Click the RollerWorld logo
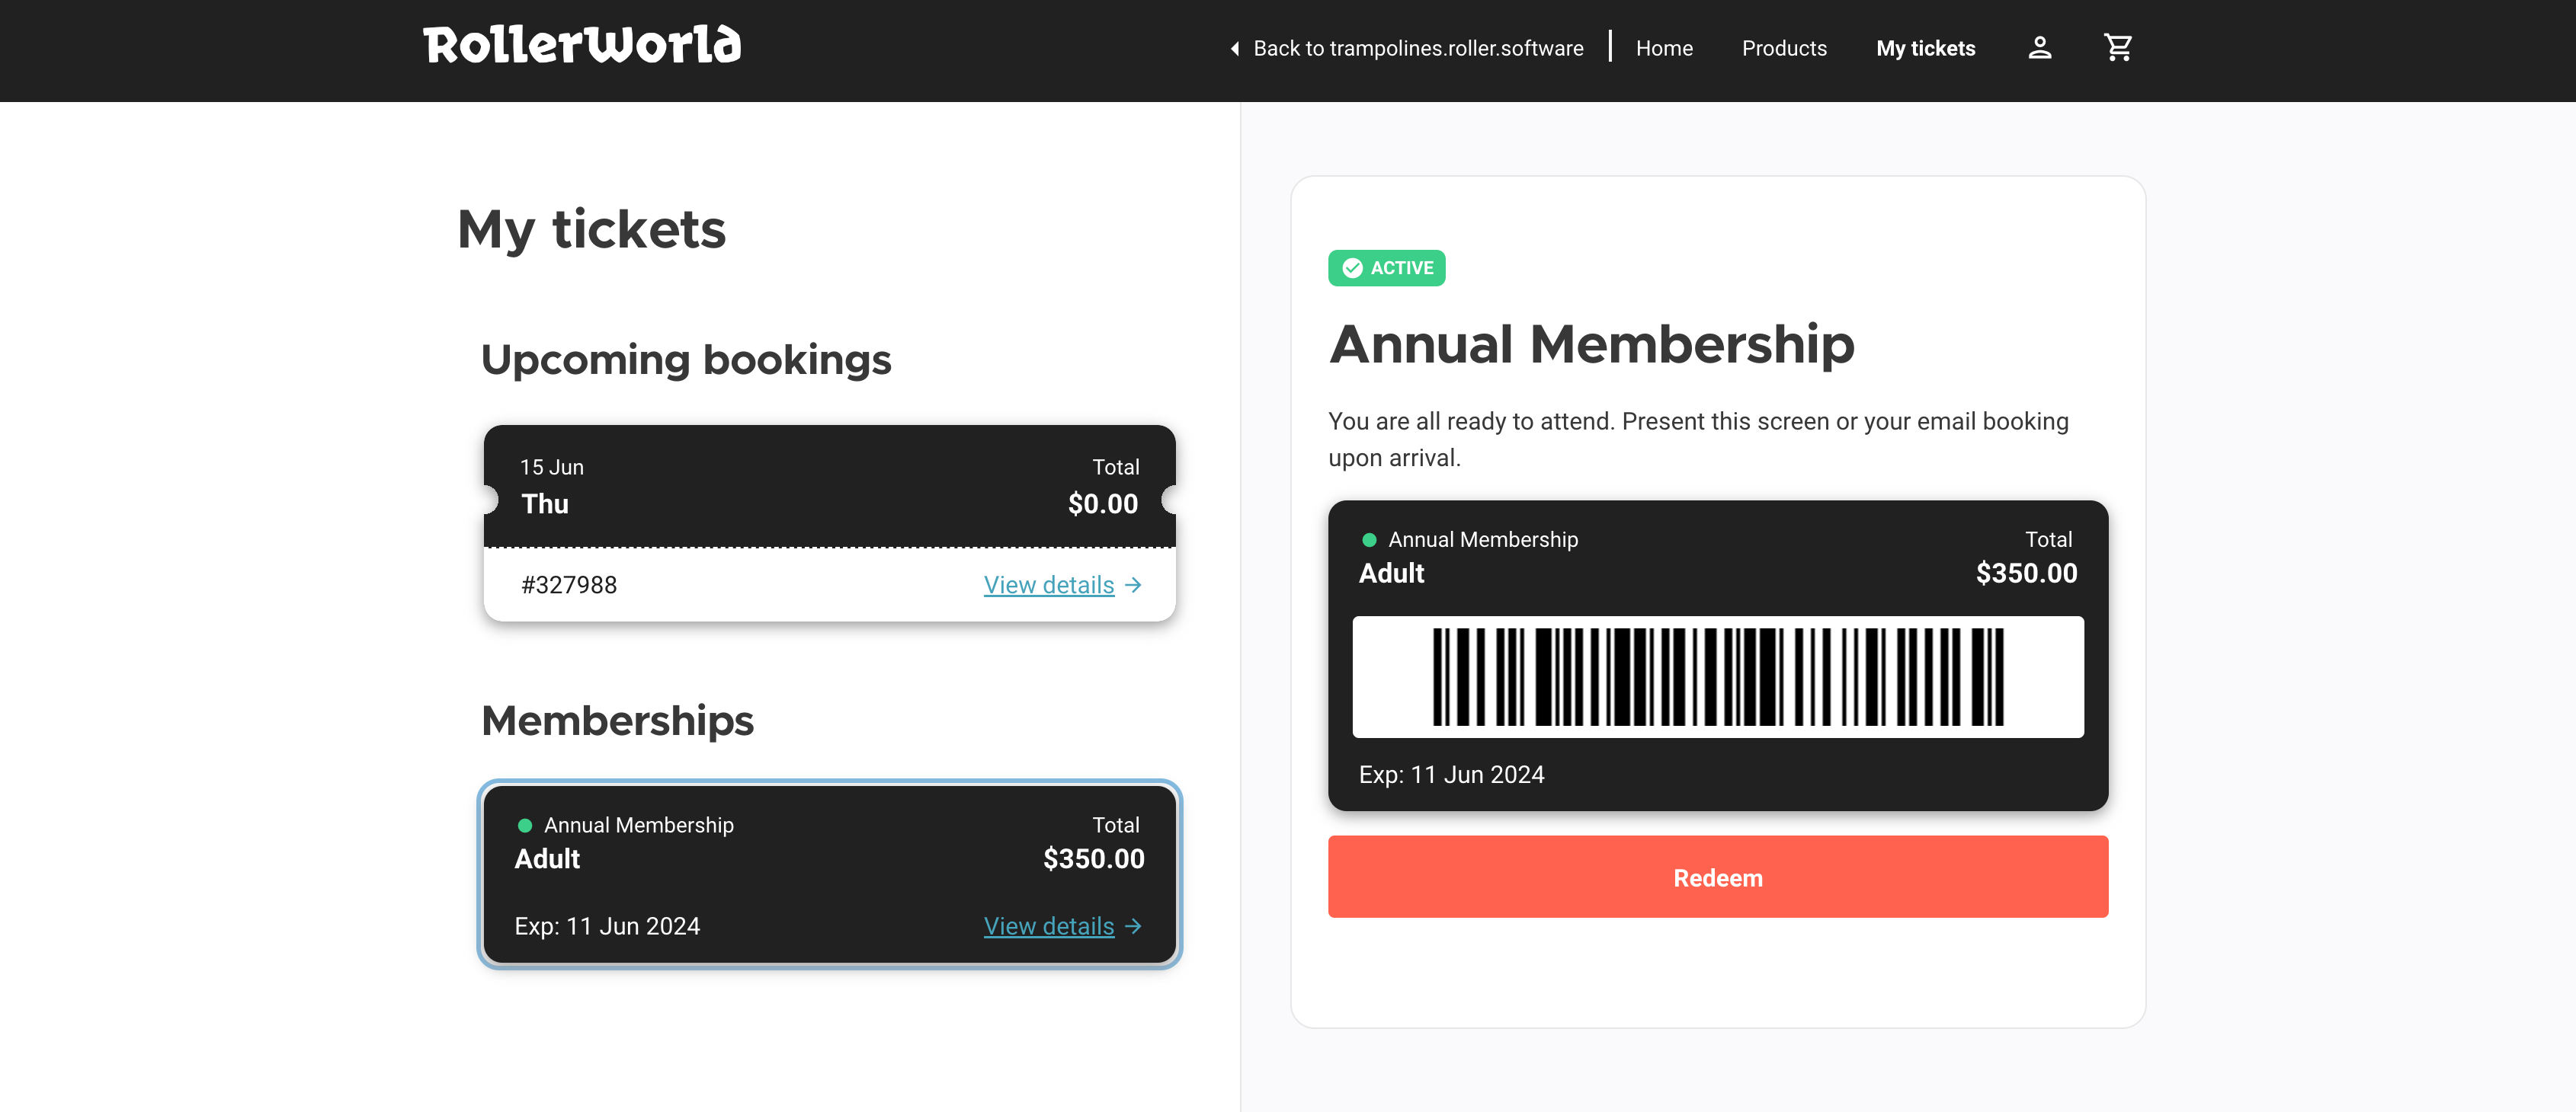Screen dimensions: 2576x1112 (582, 46)
